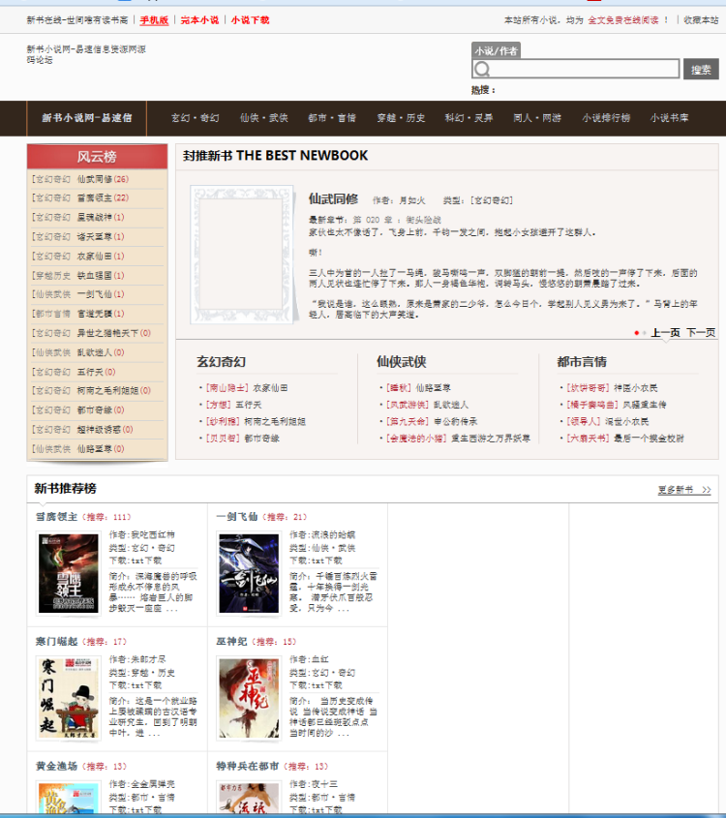The width and height of the screenshot is (726, 818).
Task: Open the 完本小说 link in top bar
Action: click(199, 20)
